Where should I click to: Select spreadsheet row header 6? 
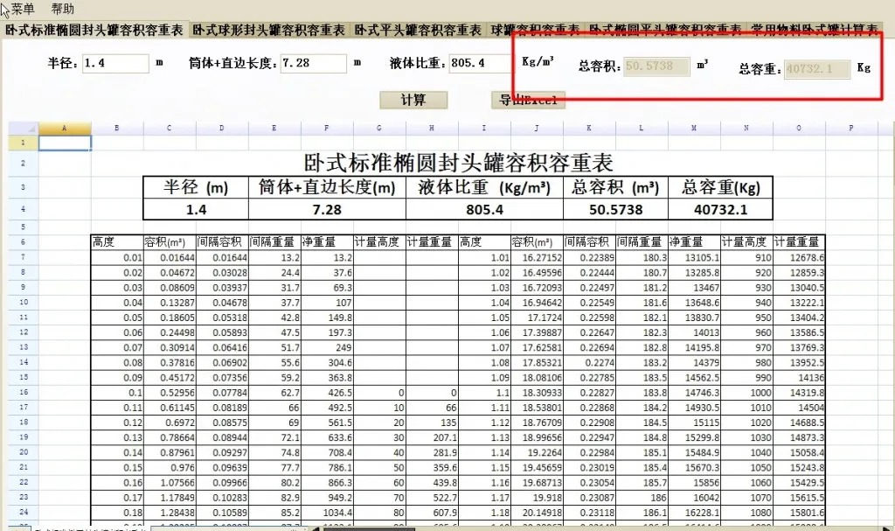tap(23, 242)
